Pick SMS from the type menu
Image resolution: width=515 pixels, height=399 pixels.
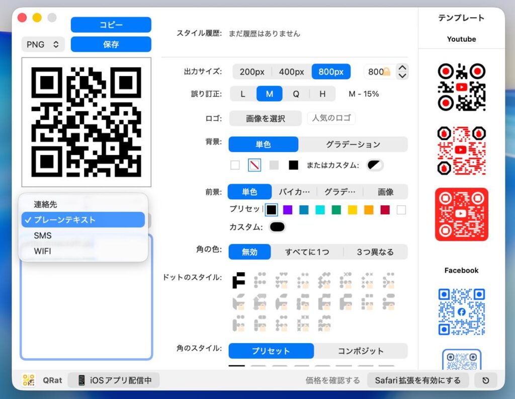(43, 235)
